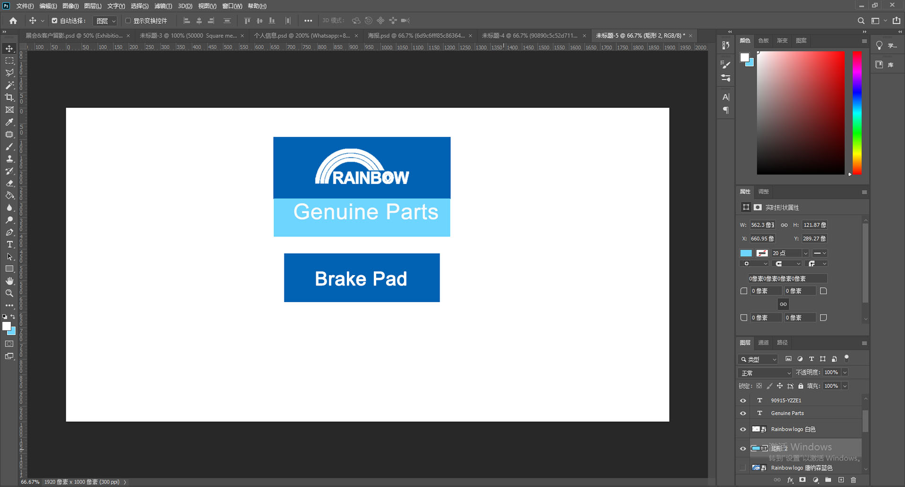This screenshot has height=487, width=905.
Task: Create a new layer
Action: [x=841, y=480]
